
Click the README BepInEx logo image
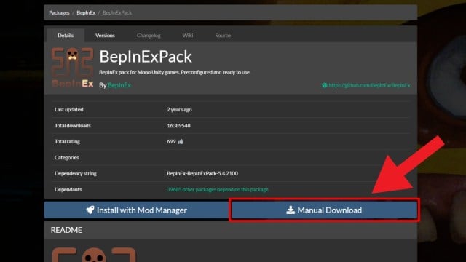(x=94, y=255)
